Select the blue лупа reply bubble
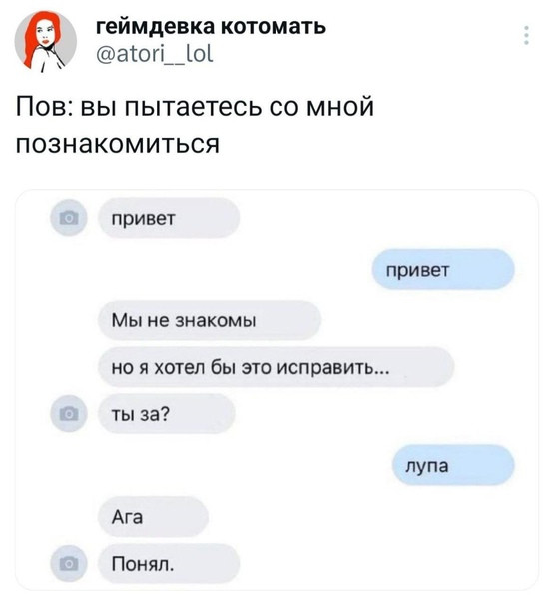Image resolution: width=553 pixels, height=603 pixels. pos(453,465)
